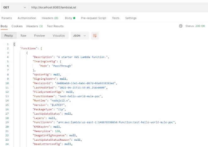Click the "DeadLetterConfig" key
208x147 pixels.
click(x=47, y=144)
